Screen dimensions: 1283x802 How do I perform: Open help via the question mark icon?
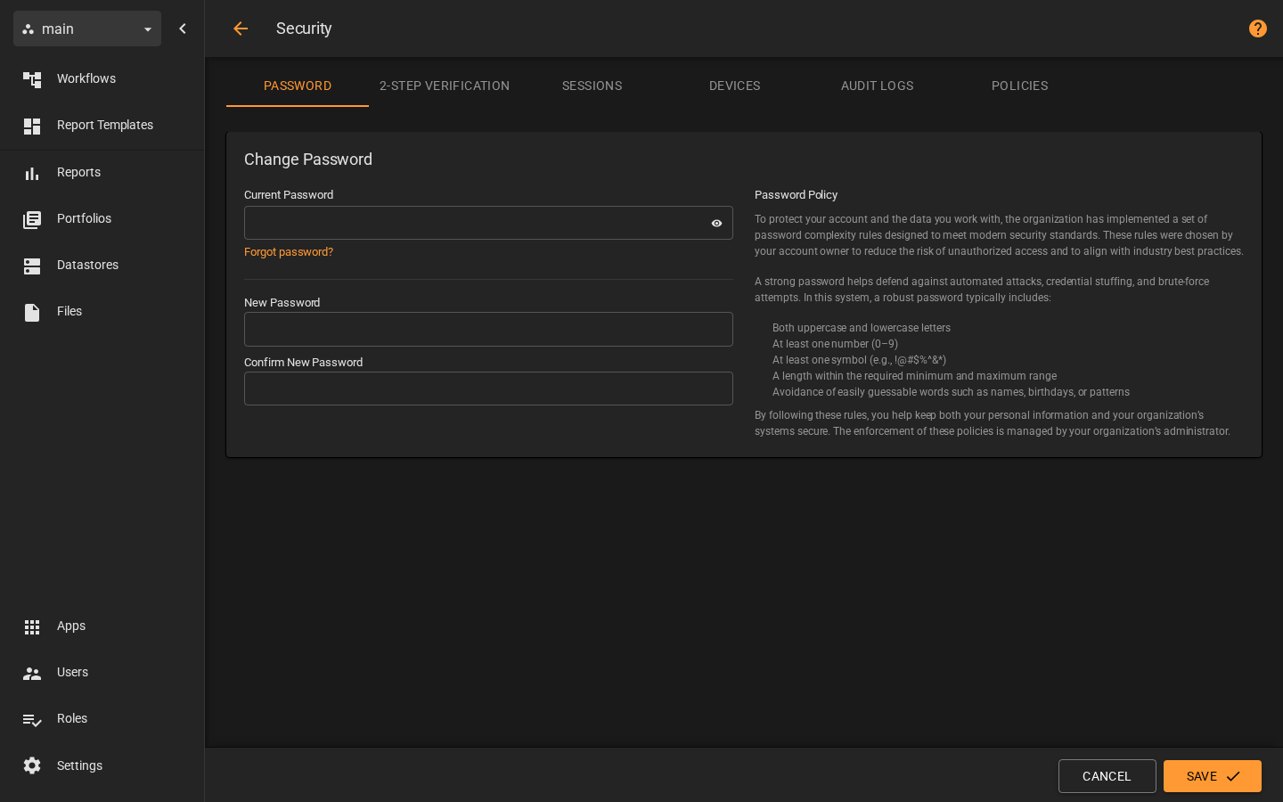click(x=1257, y=29)
